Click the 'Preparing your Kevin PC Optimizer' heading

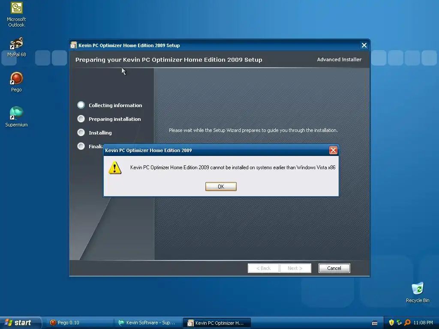pos(169,60)
